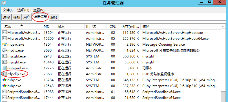Click the notepad.exe notepad icon
This screenshot has width=228, height=102.
point(5,68)
